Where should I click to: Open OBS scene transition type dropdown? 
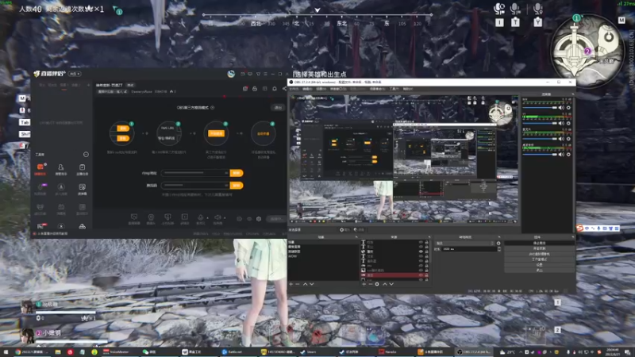(x=464, y=244)
